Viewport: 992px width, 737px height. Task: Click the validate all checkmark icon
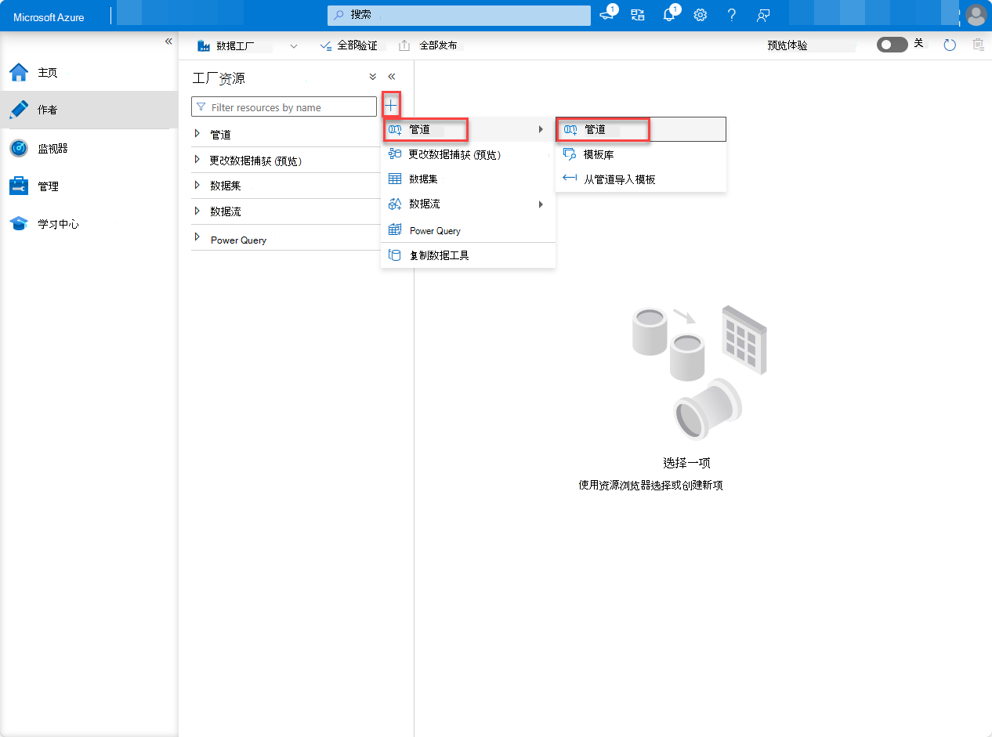[326, 46]
